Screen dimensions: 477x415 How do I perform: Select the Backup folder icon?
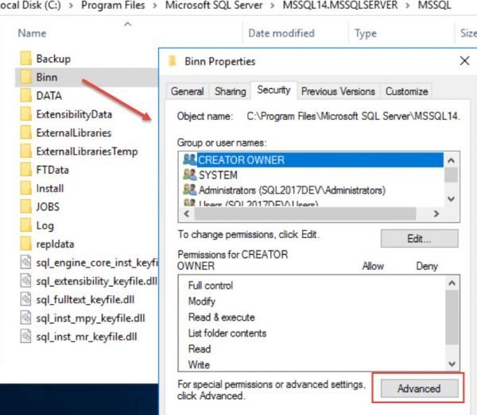(25, 59)
